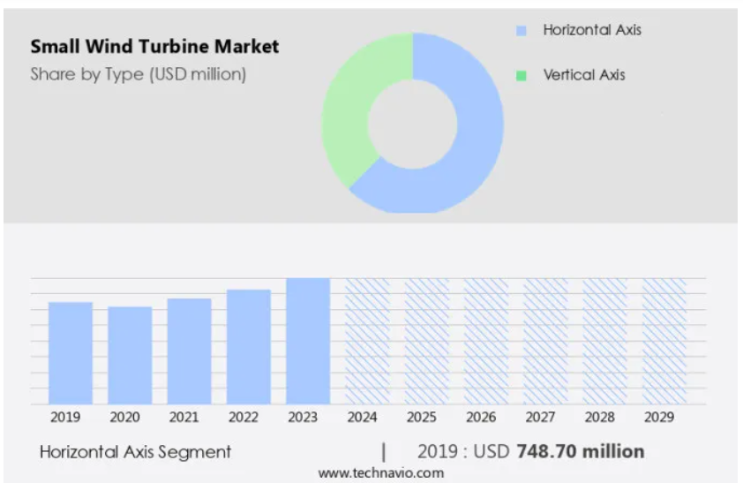Select the 2021 bar in chart
Viewport: 743px width, 483px height.
(189, 351)
